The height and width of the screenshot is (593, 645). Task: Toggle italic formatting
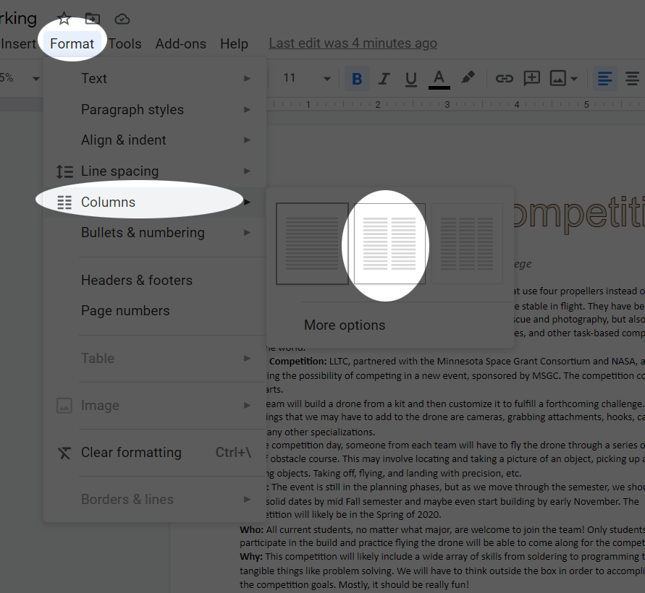pos(384,78)
